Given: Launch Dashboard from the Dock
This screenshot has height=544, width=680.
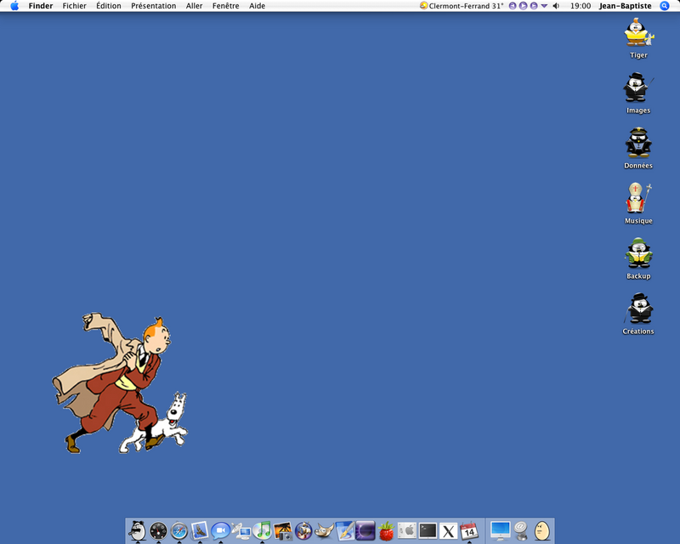Looking at the screenshot, I should tap(158, 531).
